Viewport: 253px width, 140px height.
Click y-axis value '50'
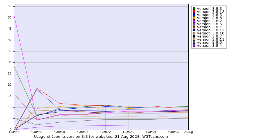(x=9, y=18)
